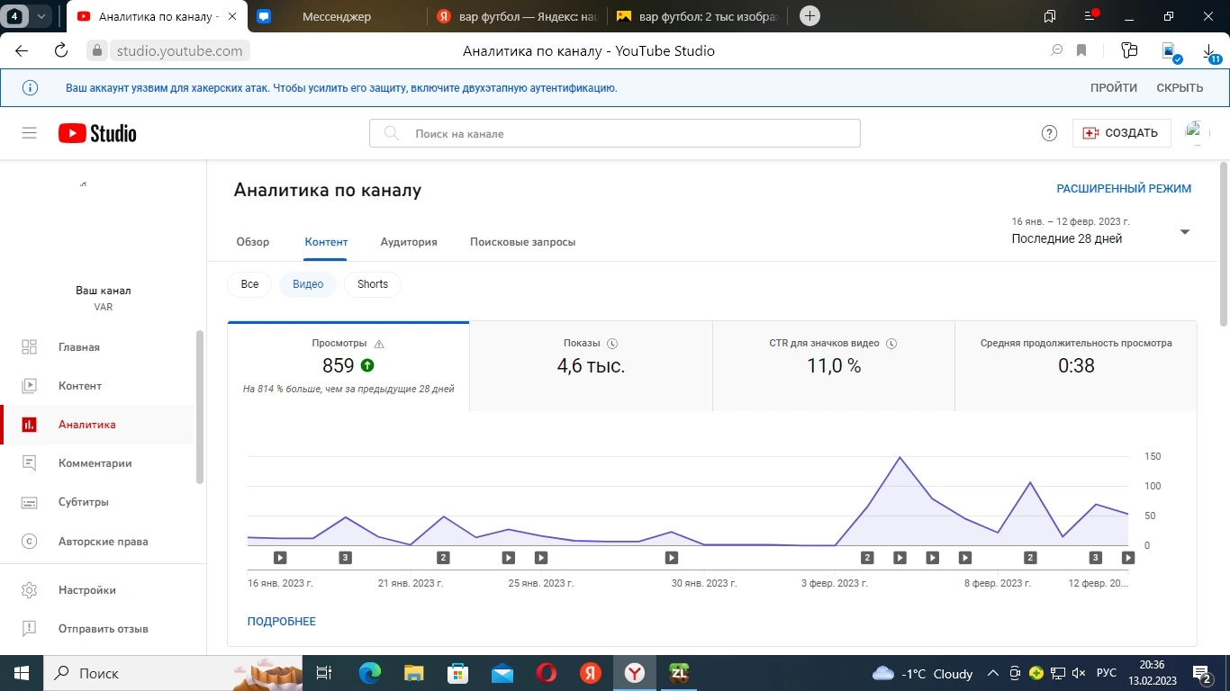Click the СОЗДАТЬ button

(1121, 133)
